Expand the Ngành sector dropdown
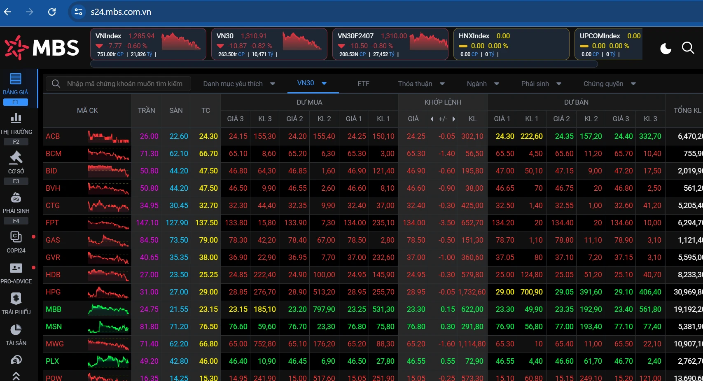This screenshot has height=381, width=703. [x=496, y=84]
